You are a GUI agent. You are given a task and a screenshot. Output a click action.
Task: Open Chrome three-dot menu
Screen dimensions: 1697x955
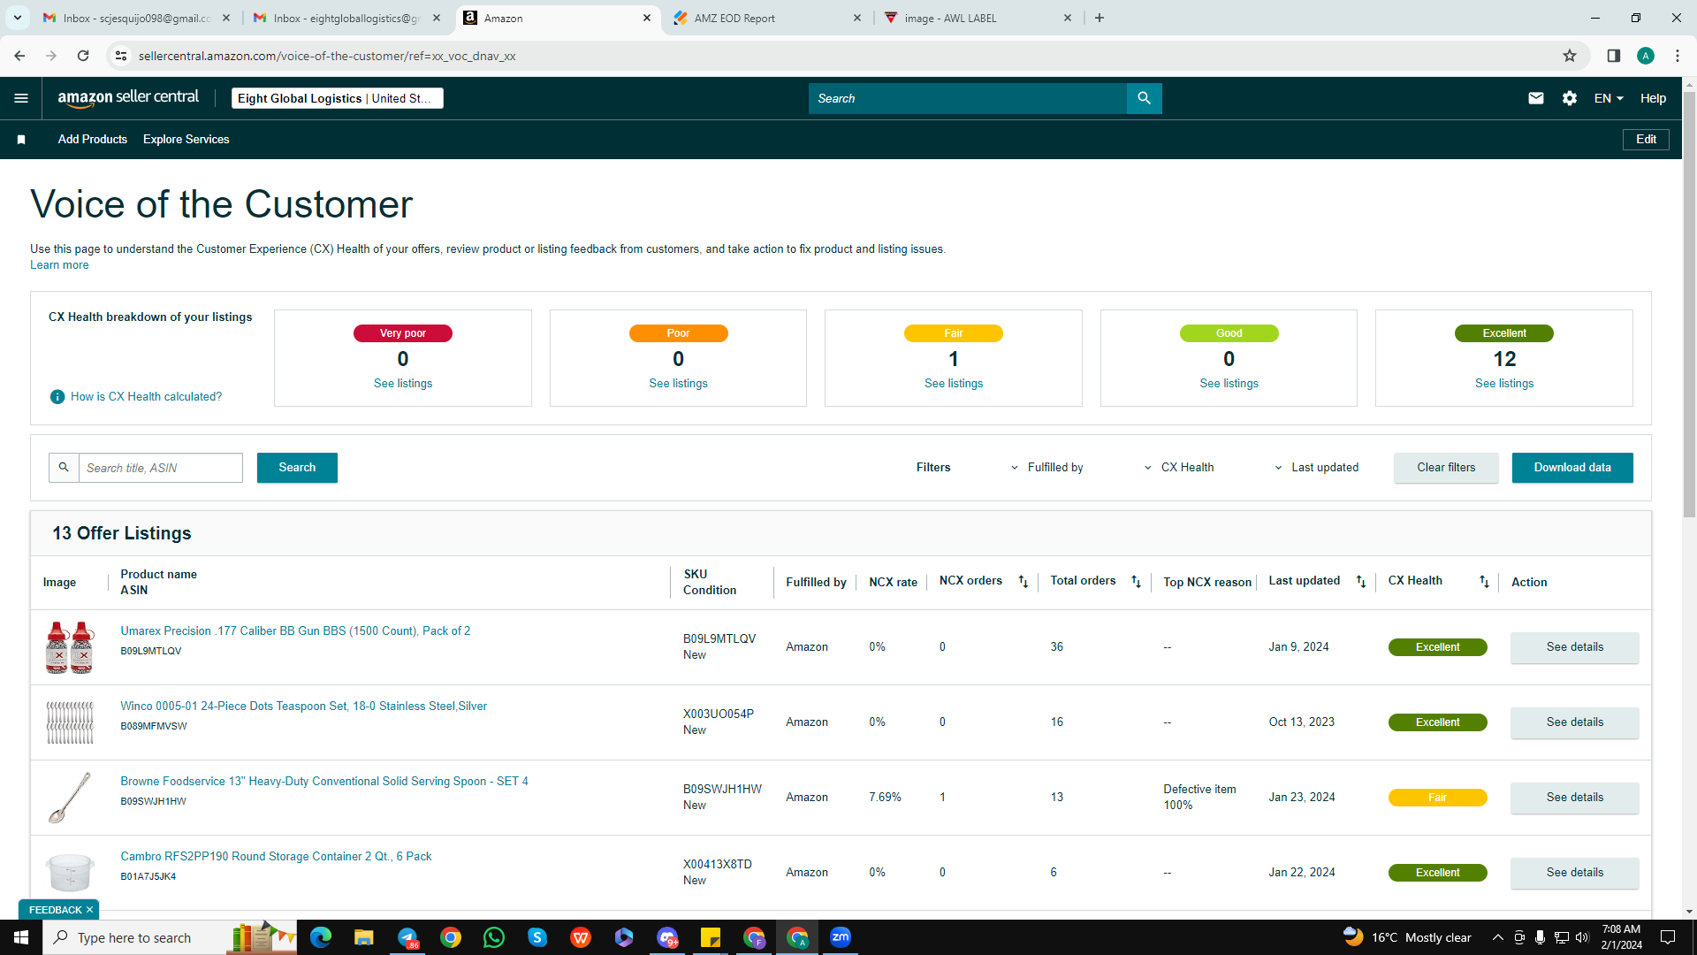click(x=1678, y=56)
